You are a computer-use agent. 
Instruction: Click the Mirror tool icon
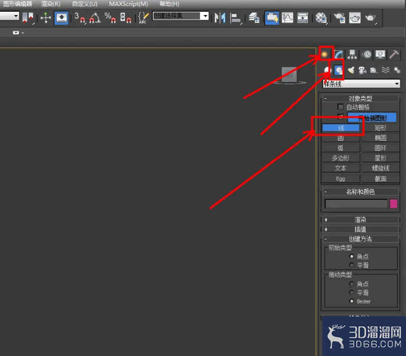tap(220, 18)
